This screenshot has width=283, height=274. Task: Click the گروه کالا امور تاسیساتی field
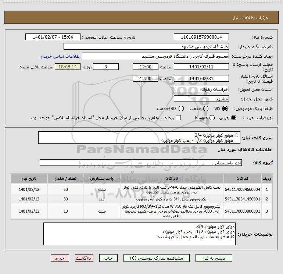click(x=141, y=163)
